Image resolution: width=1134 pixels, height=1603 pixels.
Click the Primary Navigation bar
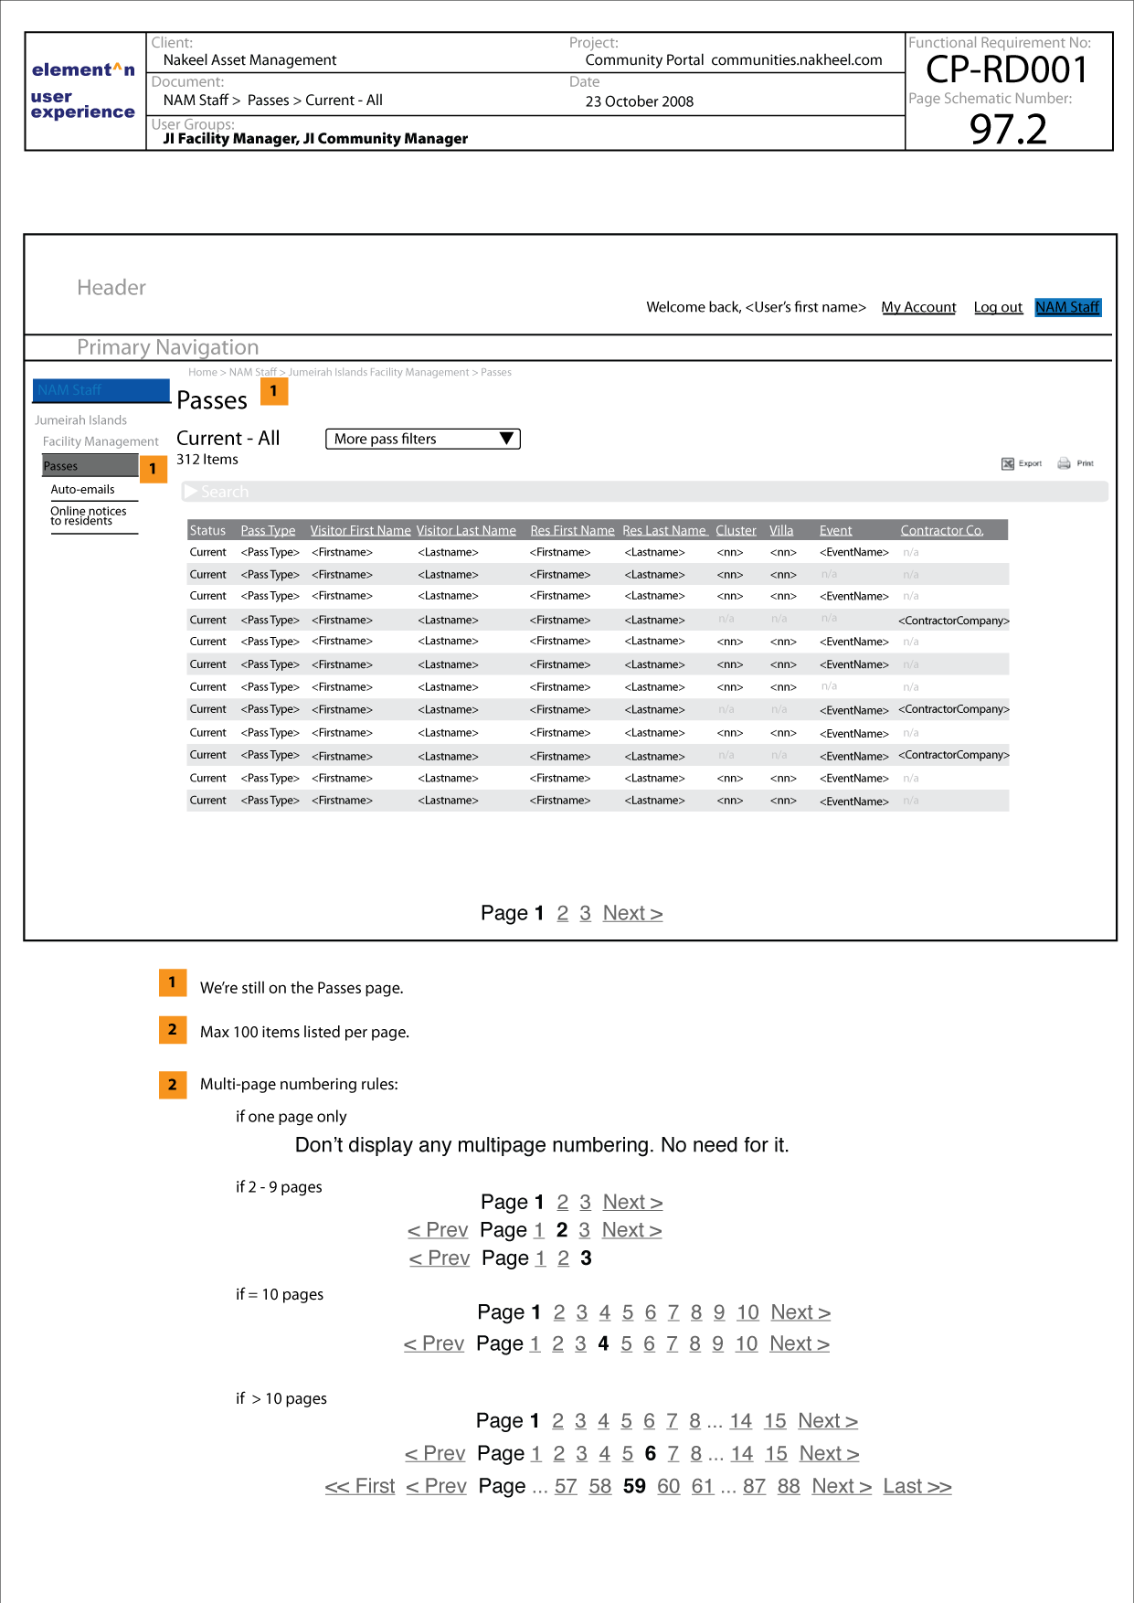point(568,347)
